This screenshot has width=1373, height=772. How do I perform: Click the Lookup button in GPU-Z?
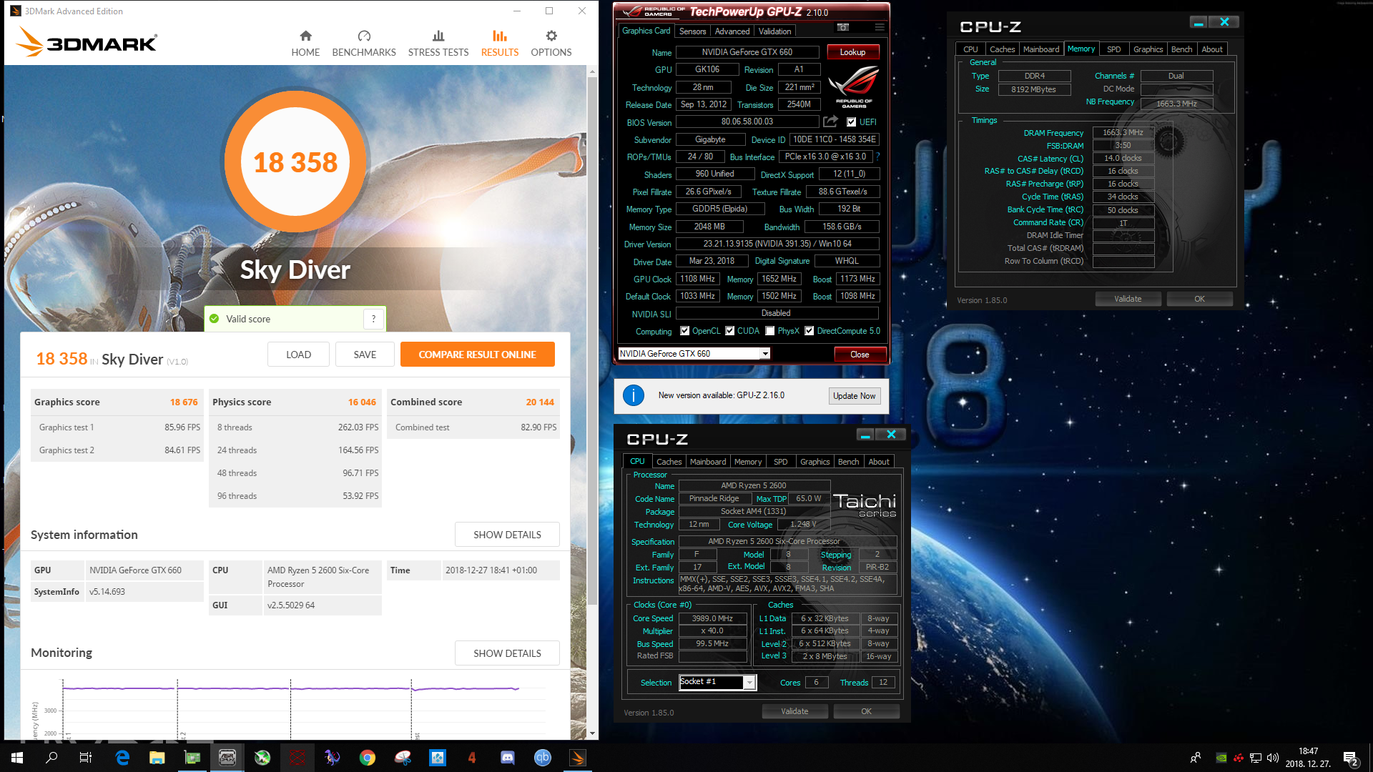point(852,52)
